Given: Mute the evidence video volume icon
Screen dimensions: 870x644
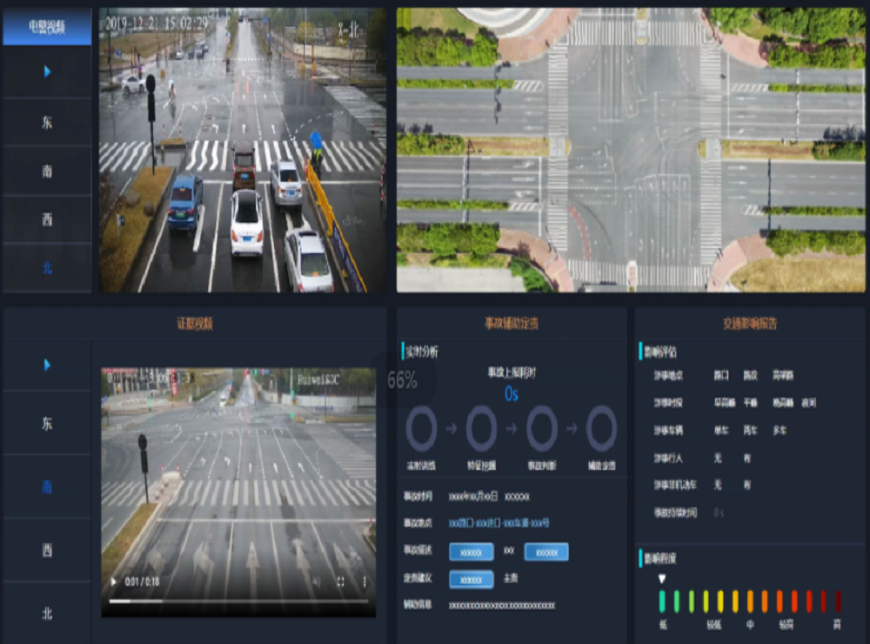Looking at the screenshot, I should point(316,581).
